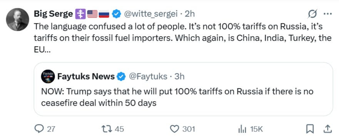Image resolution: width=339 pixels, height=140 pixels.
Task: Click the Grok slashed-circle icon
Action: [x=312, y=14]
